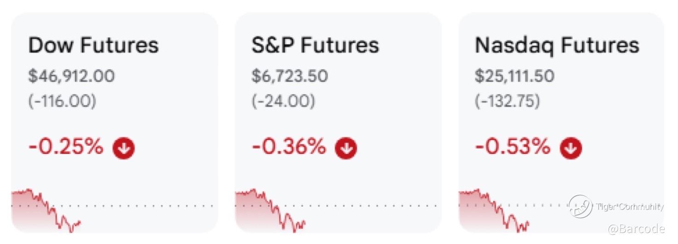This screenshot has width=678, height=244.
Task: Open the Dow Futures sparkline chart
Action: click(x=46, y=210)
